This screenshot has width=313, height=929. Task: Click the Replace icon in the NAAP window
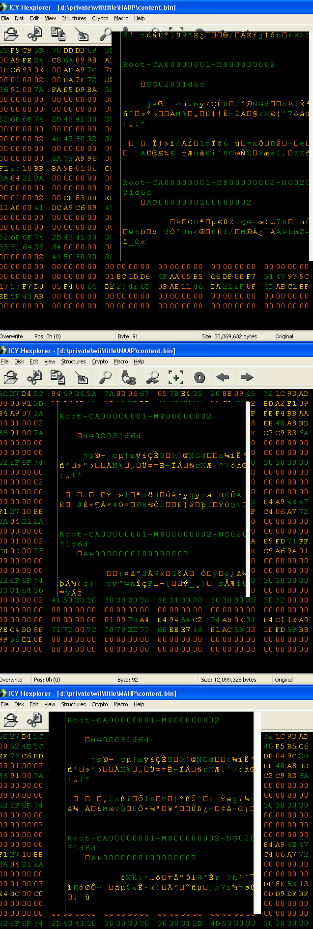(x=129, y=377)
